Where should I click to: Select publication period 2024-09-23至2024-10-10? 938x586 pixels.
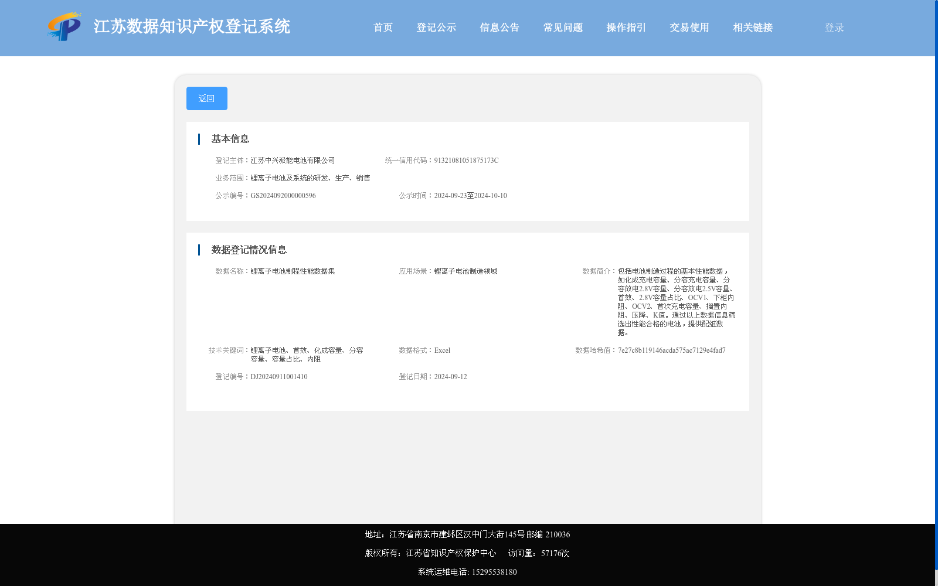[x=470, y=196]
